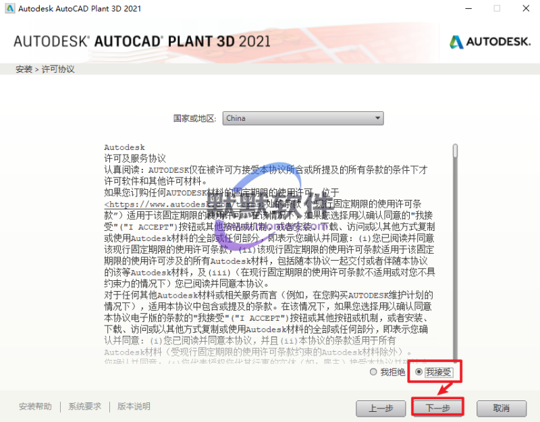Close the AutoCAD Plant 3D installer window
The image size is (540, 422).
point(526,9)
